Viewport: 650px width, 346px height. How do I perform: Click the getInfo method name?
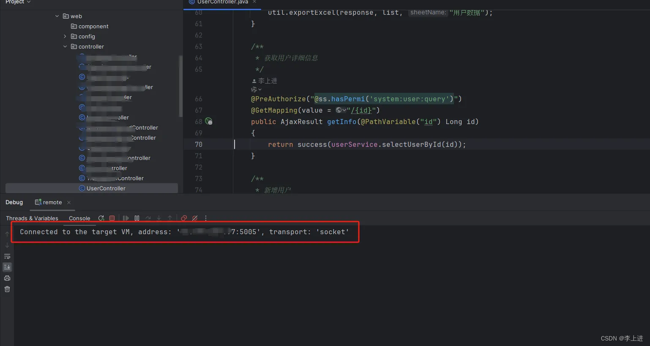[342, 122]
